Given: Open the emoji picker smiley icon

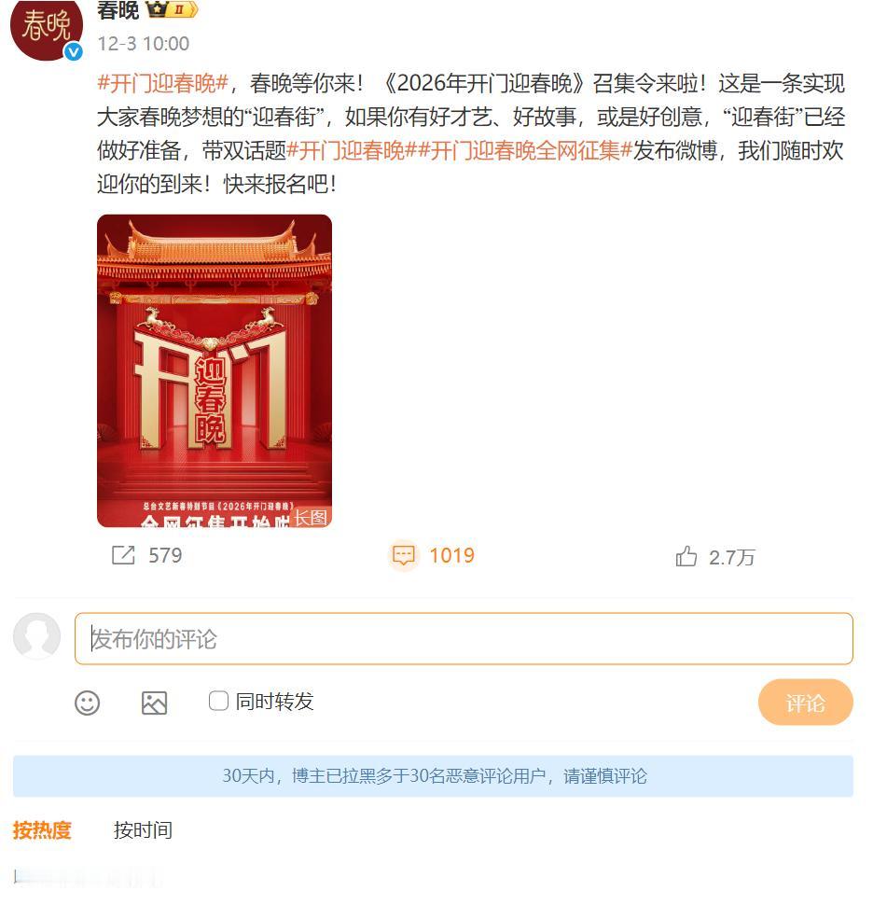Looking at the screenshot, I should click(87, 703).
